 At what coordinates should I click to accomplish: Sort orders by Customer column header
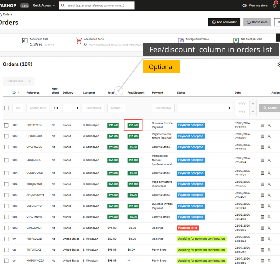(89, 93)
